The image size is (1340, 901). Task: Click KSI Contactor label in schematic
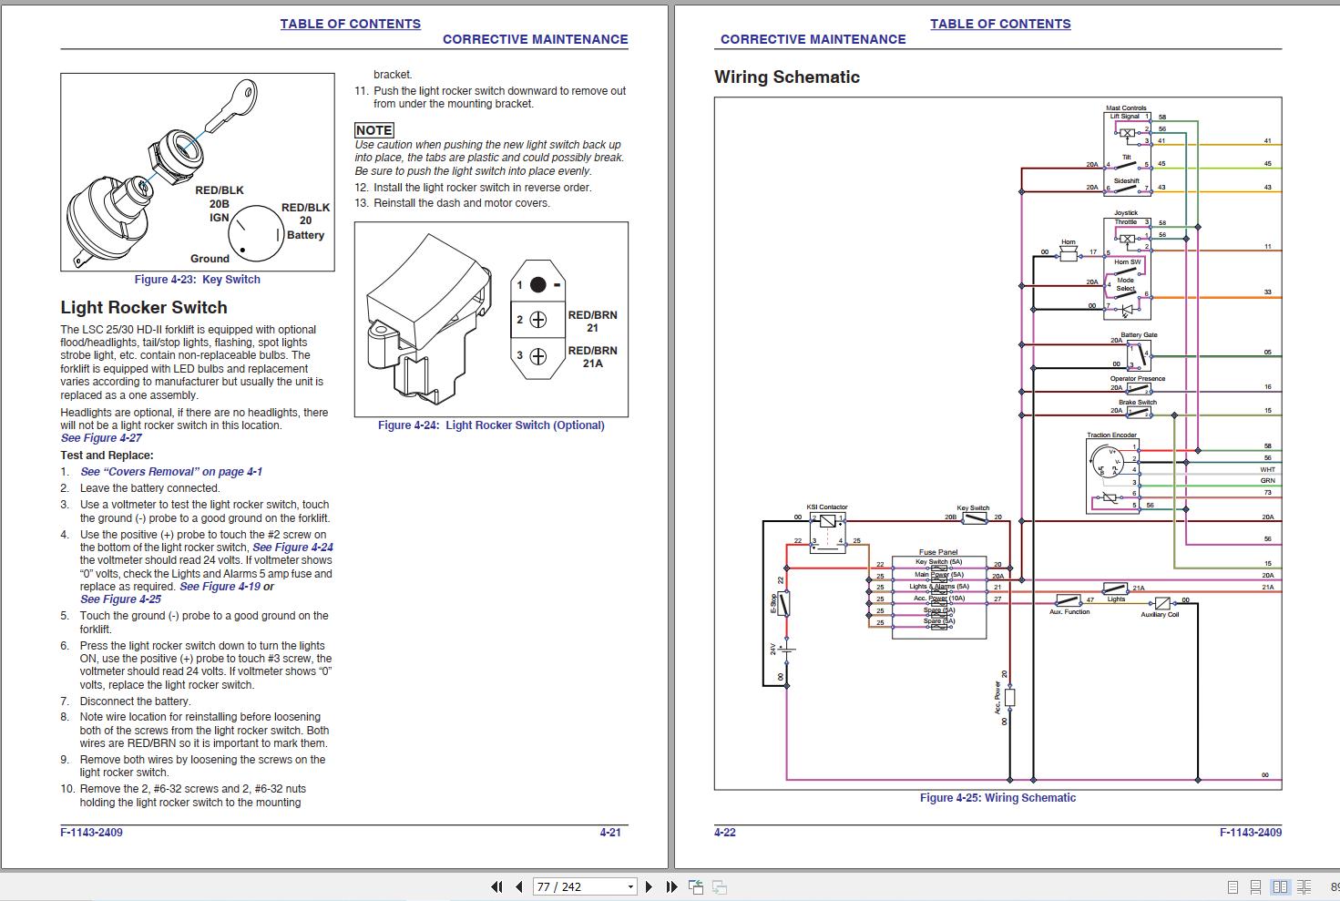coord(827,507)
